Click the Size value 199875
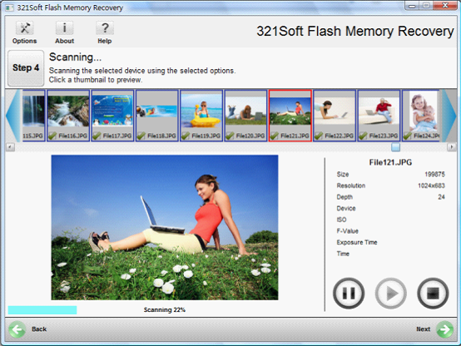The height and width of the screenshot is (346, 461). [x=434, y=175]
